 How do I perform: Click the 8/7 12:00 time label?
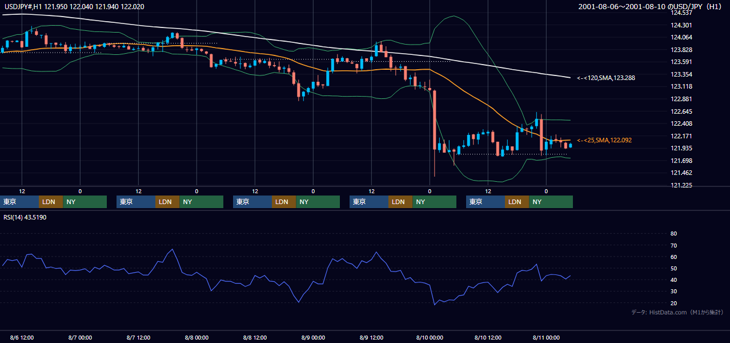[138, 337]
